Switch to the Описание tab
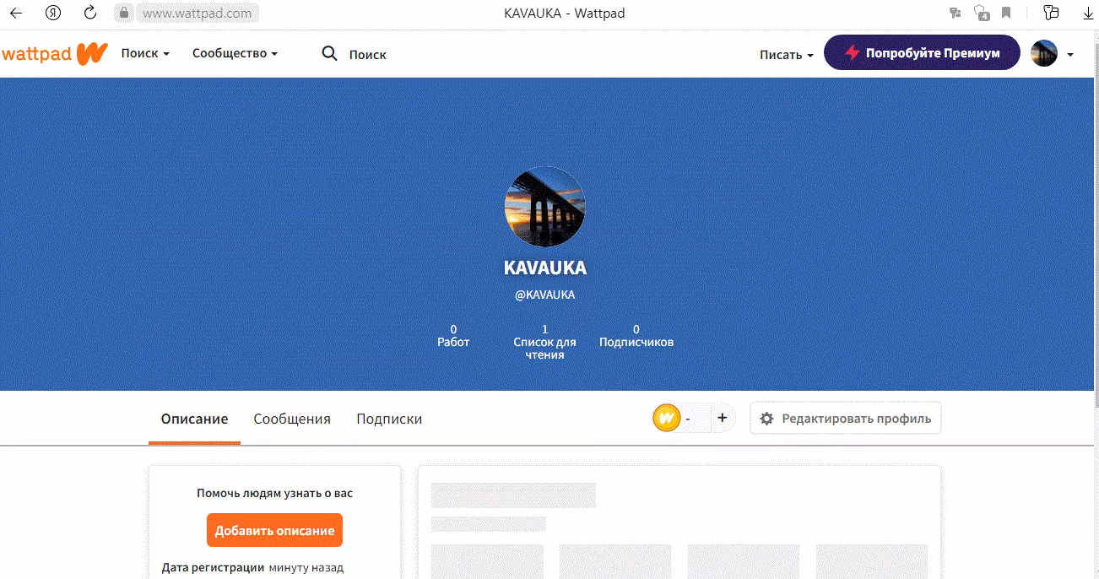Viewport: 1099px width, 579px height. point(194,419)
